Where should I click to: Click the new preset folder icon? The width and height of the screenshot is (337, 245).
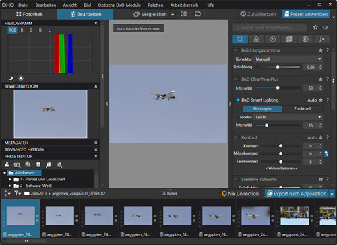click(x=7, y=164)
